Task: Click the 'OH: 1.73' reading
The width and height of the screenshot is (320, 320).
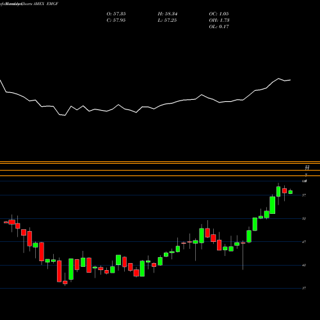Action: coord(219,20)
